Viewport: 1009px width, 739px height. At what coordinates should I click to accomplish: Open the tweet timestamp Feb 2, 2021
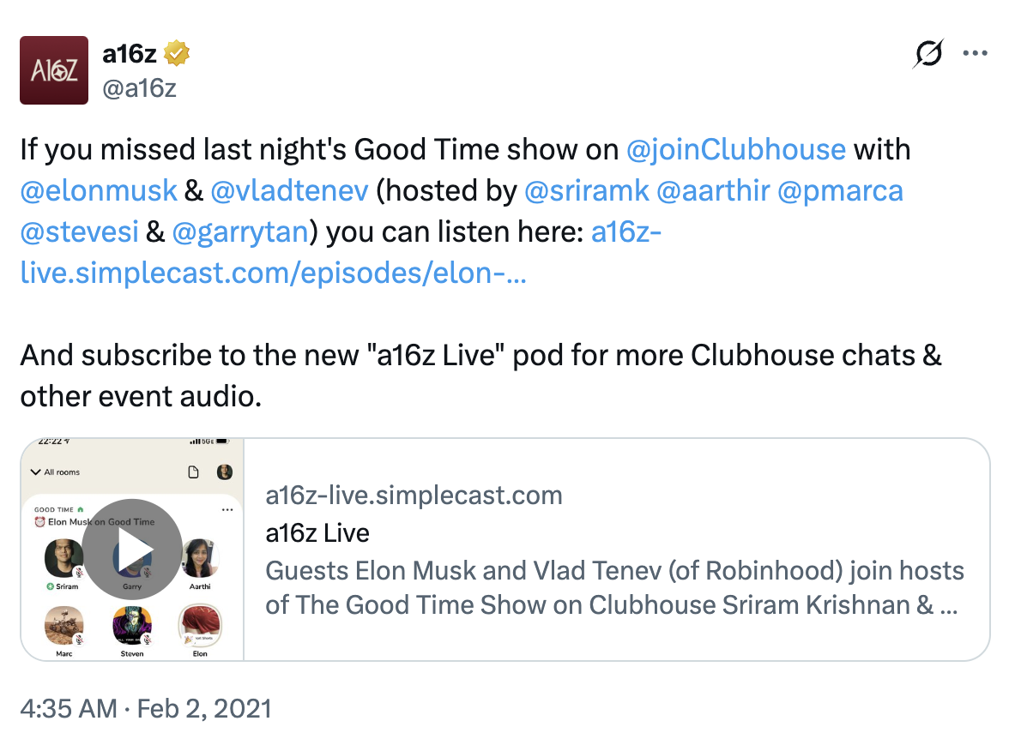[x=146, y=709]
